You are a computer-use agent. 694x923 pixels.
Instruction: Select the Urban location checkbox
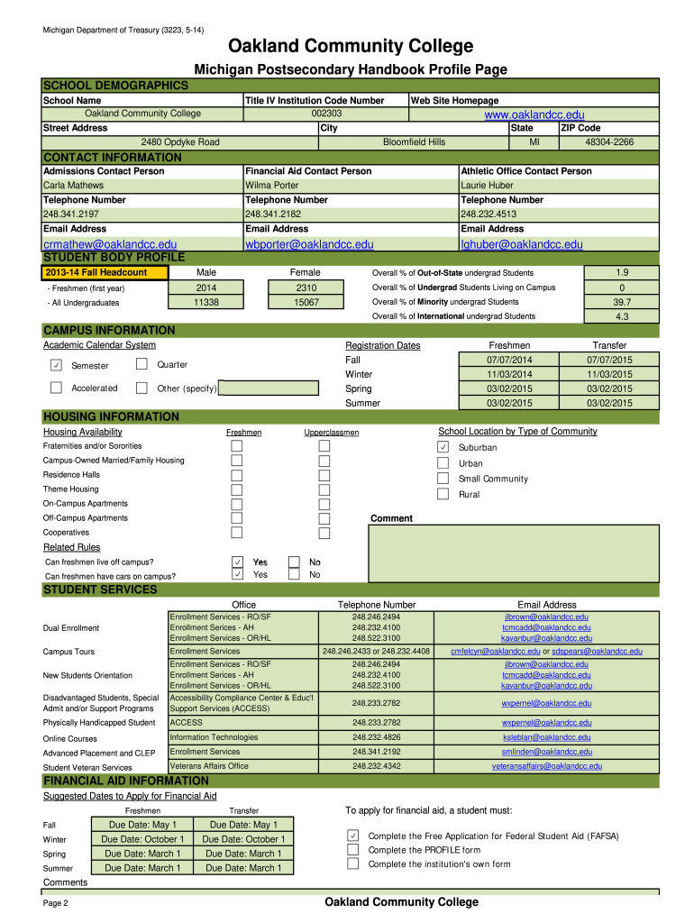pos(443,462)
